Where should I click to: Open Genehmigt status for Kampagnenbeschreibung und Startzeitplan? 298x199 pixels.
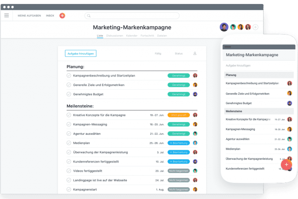point(179,75)
